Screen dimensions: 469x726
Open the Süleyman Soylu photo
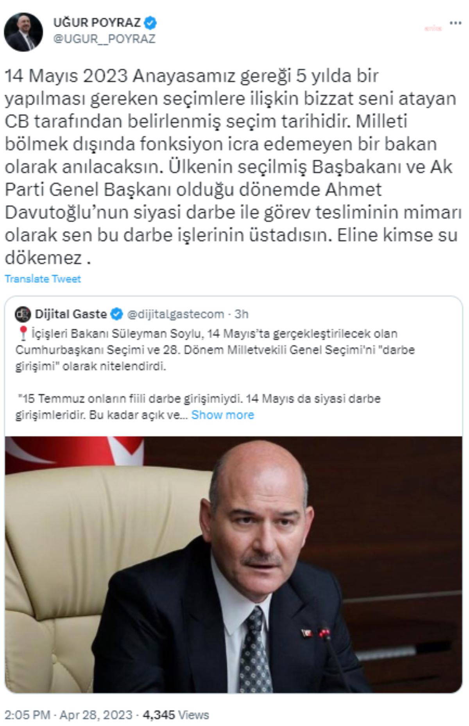click(233, 565)
